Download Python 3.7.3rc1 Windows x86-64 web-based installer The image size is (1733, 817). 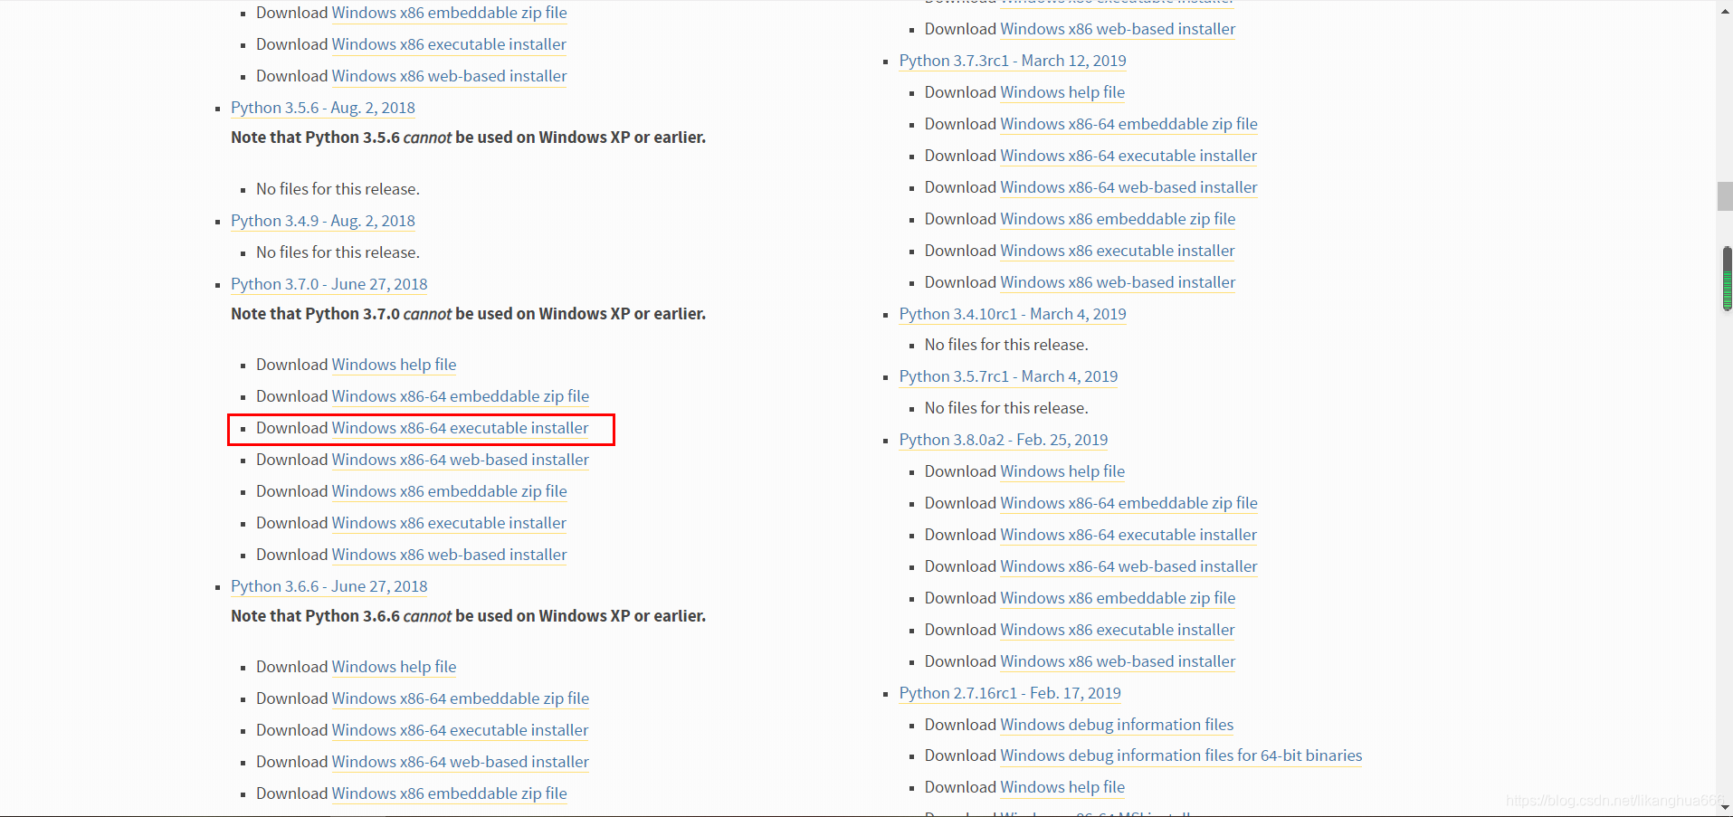[x=1128, y=187]
